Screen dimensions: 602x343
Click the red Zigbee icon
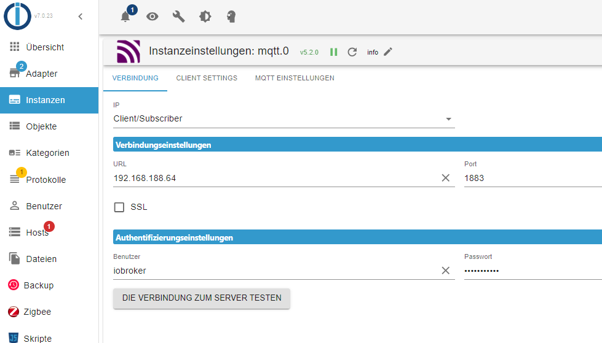tap(14, 312)
